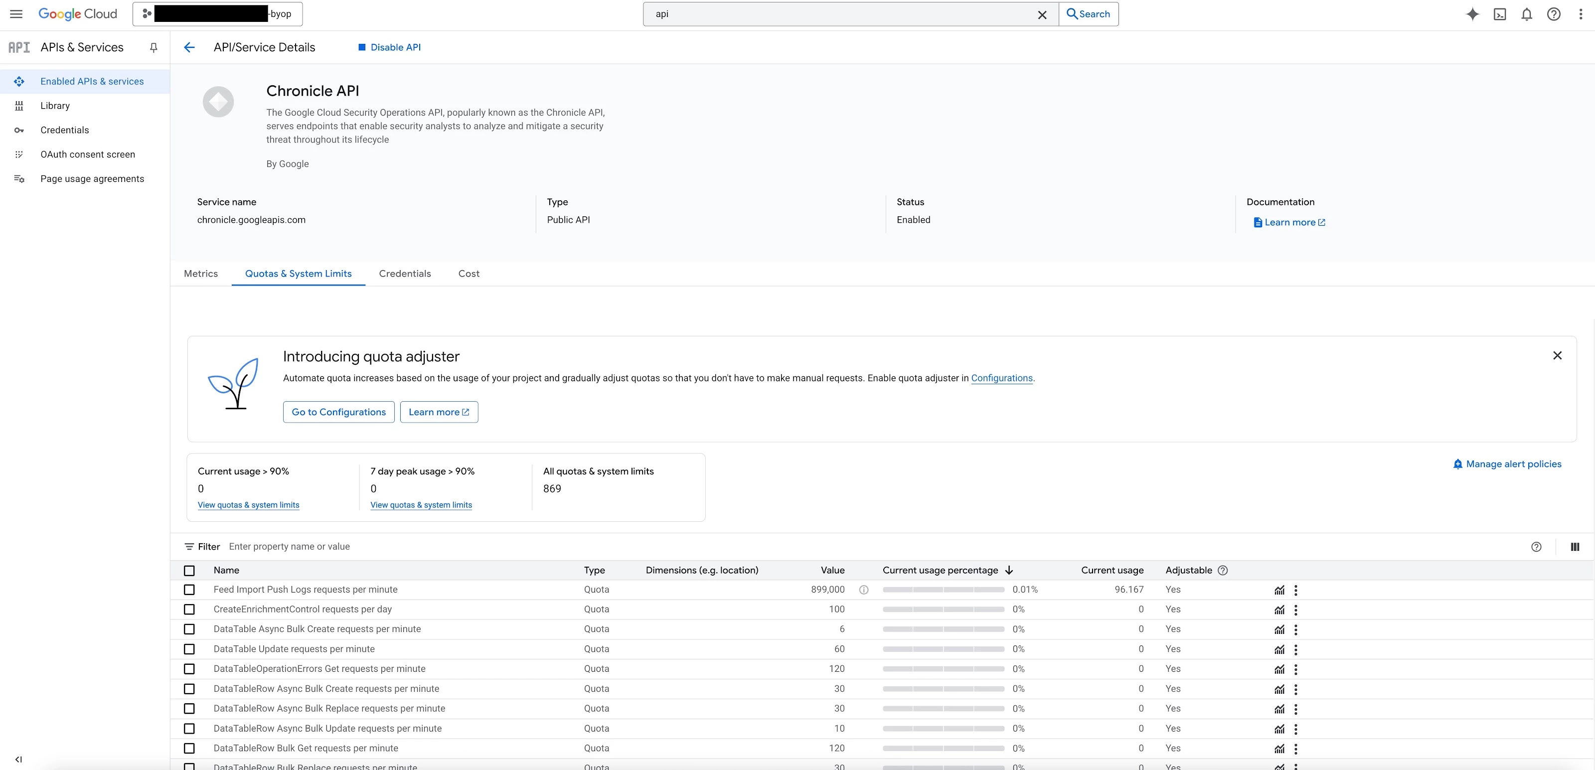Click Learn more in quota adjuster banner
The width and height of the screenshot is (1595, 770).
439,412
